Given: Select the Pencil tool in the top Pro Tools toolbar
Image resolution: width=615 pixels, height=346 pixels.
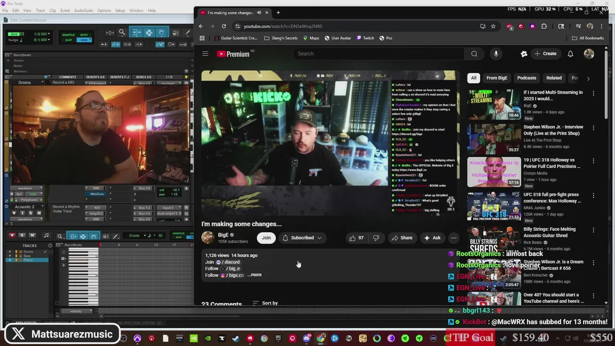Looking at the screenshot, I should coord(188,33).
